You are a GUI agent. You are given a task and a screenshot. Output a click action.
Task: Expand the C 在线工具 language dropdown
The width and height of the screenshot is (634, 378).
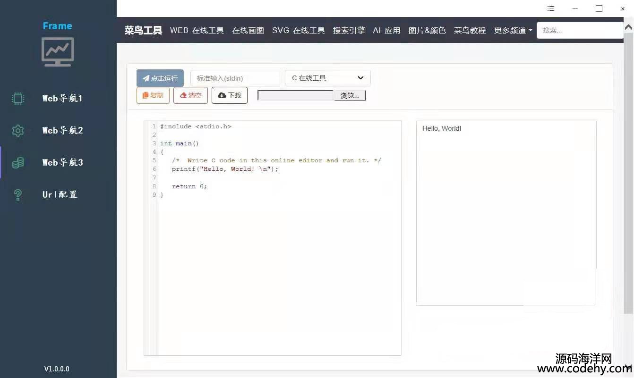(x=327, y=78)
